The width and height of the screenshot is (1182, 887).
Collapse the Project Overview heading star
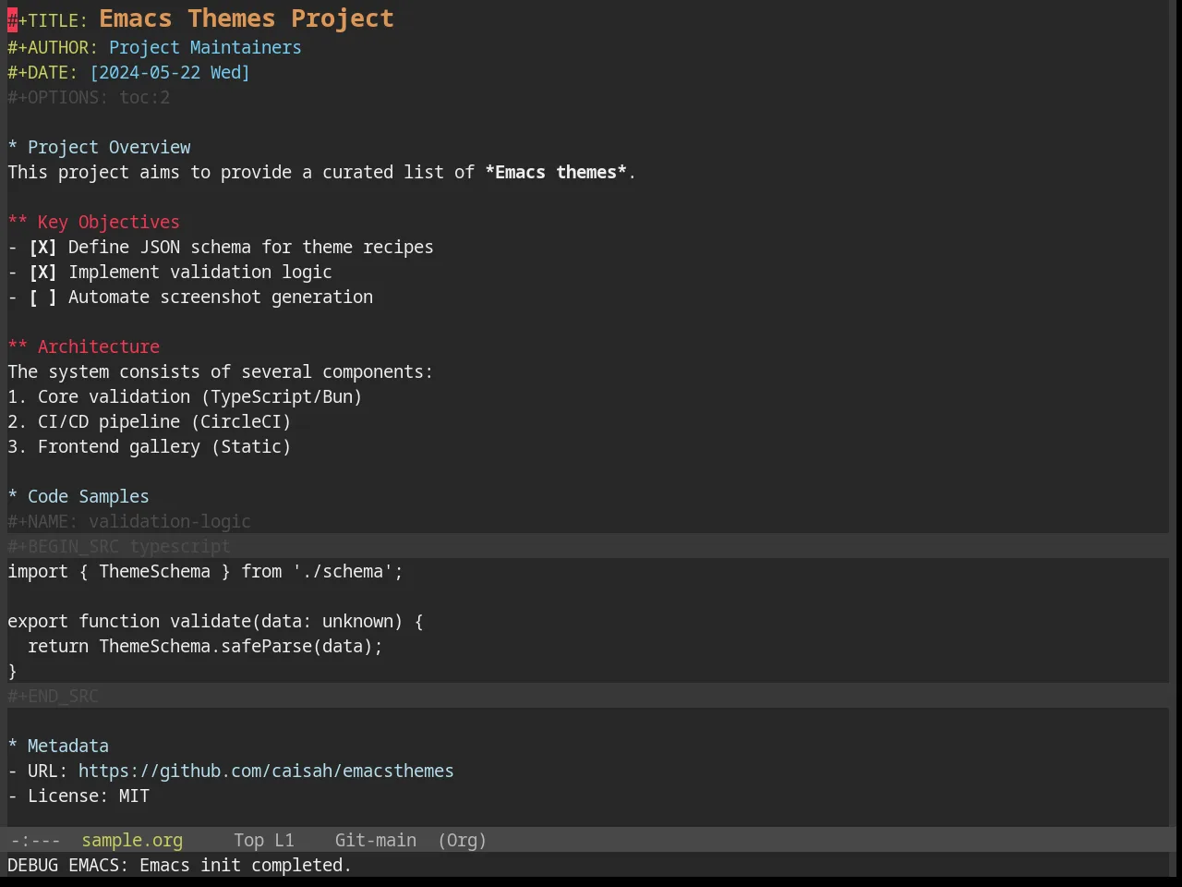coord(13,148)
